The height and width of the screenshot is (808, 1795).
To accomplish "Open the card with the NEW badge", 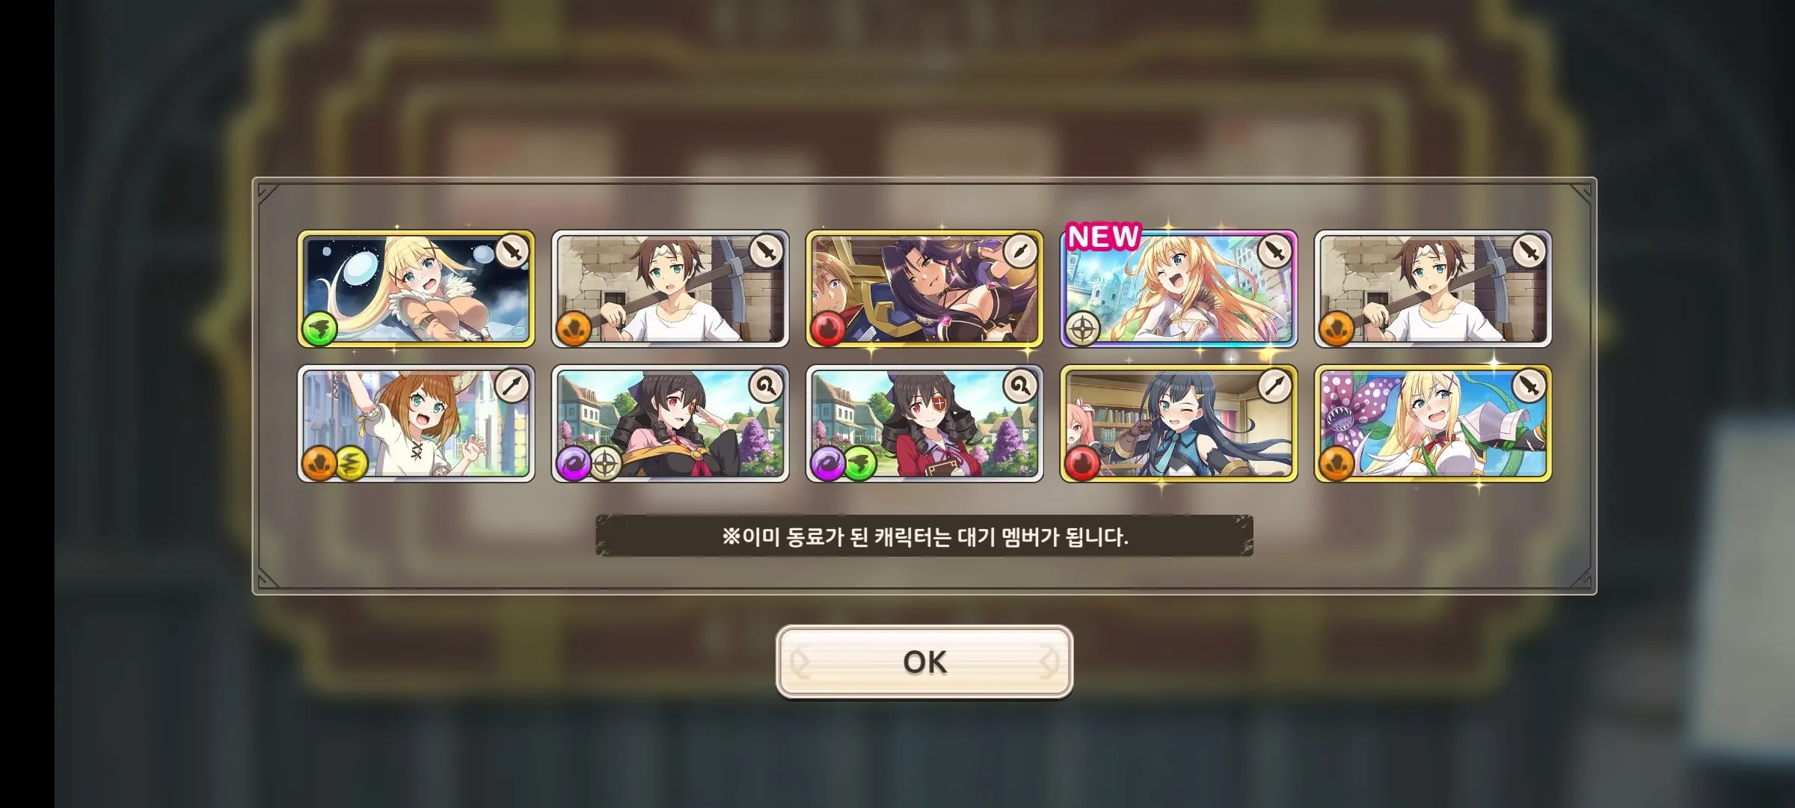I will coord(1179,289).
